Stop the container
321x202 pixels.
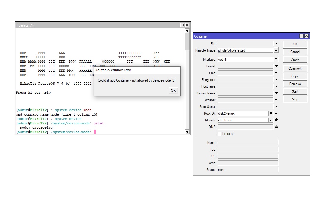click(x=295, y=99)
